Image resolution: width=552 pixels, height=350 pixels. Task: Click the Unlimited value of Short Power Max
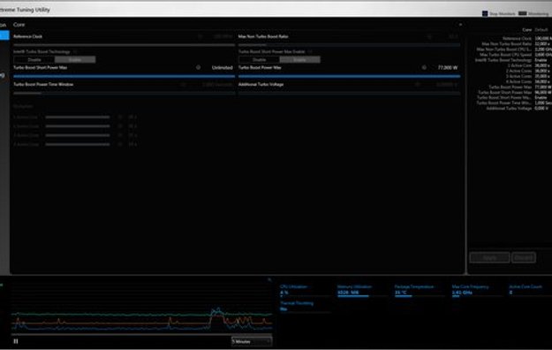coord(223,67)
